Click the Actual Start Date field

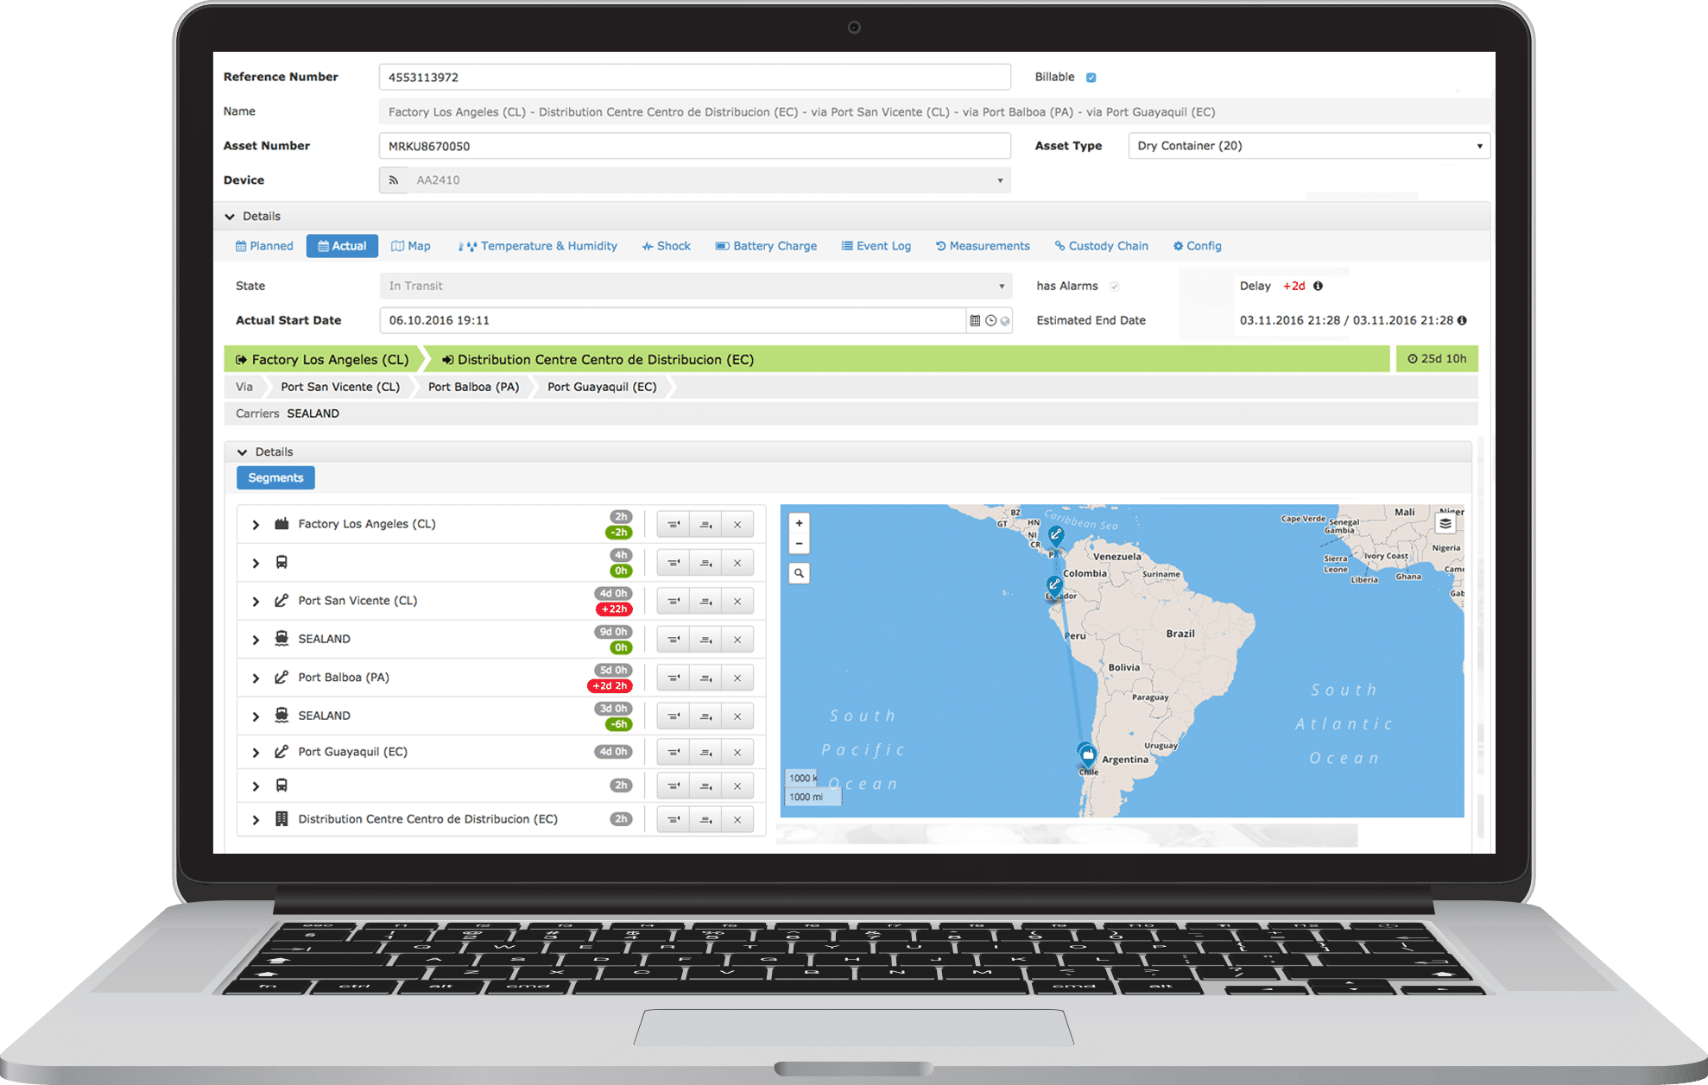[604, 319]
